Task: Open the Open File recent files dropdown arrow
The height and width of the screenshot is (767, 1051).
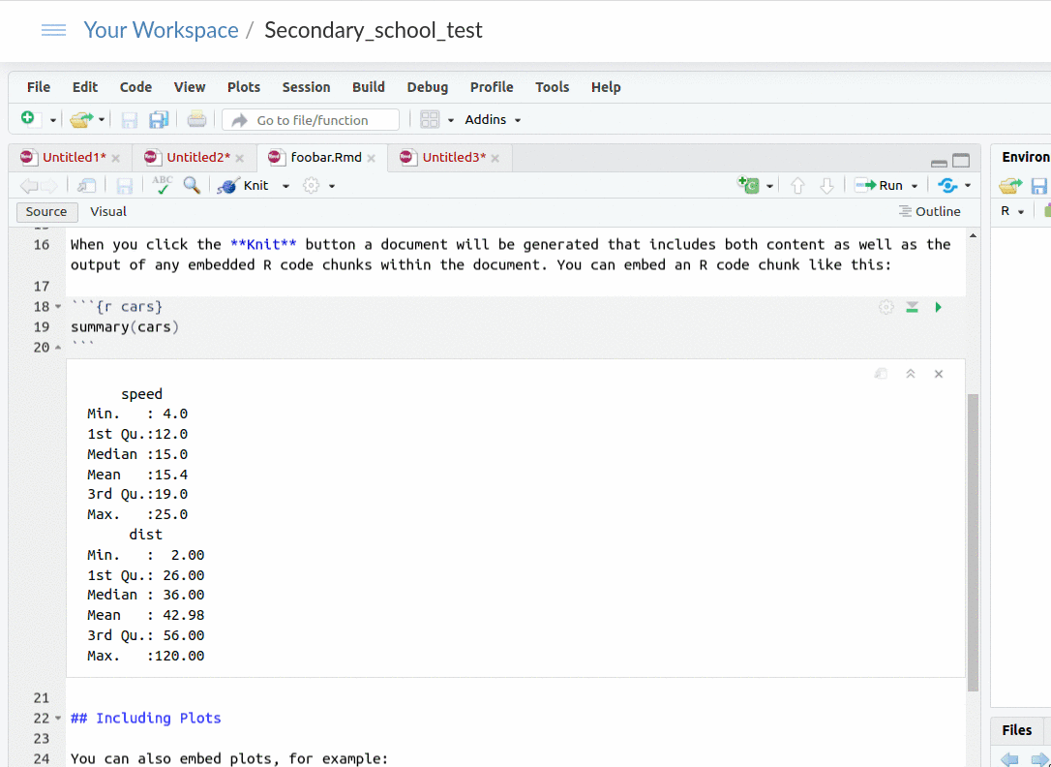Action: point(102,120)
